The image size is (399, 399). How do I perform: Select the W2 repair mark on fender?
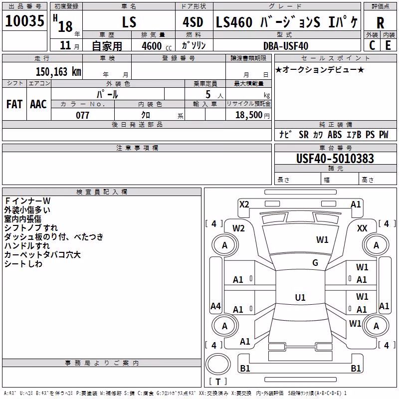[x=238, y=228]
